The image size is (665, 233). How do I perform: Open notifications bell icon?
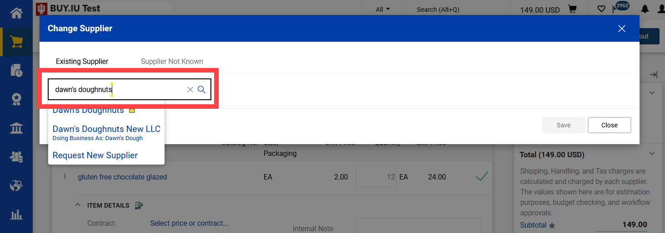[645, 9]
